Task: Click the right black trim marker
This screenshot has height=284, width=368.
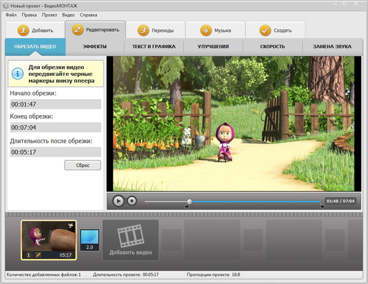Action: 323,206
